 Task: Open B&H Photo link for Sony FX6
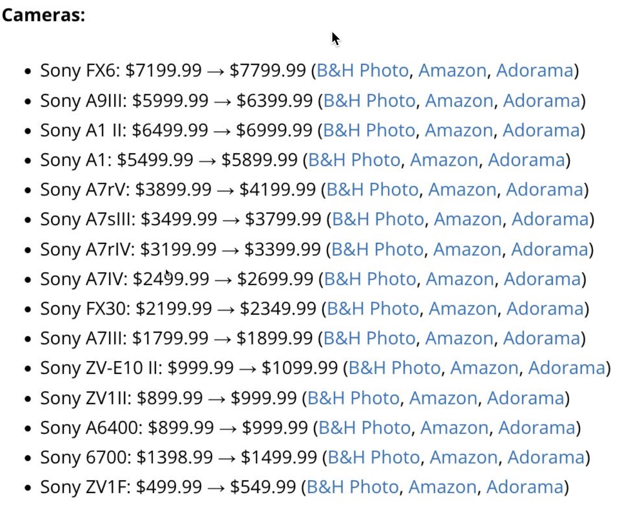pyautogui.click(x=363, y=70)
